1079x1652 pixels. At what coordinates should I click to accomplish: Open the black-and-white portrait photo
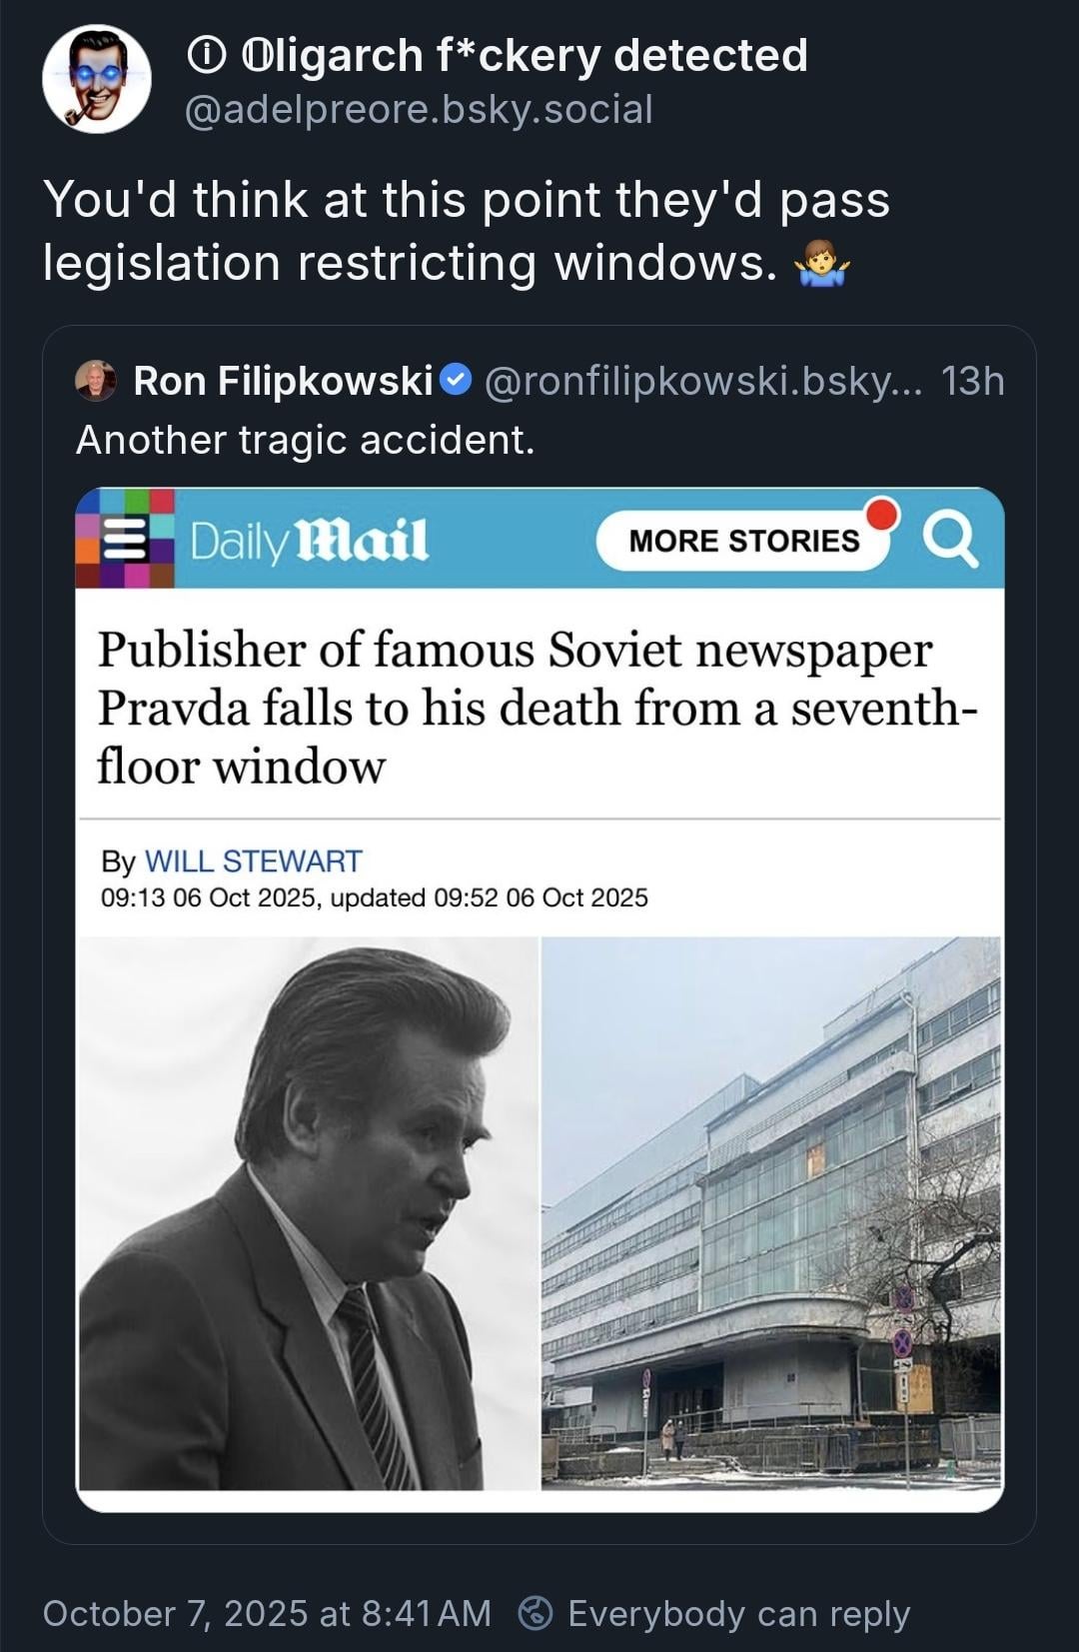coord(308,1212)
